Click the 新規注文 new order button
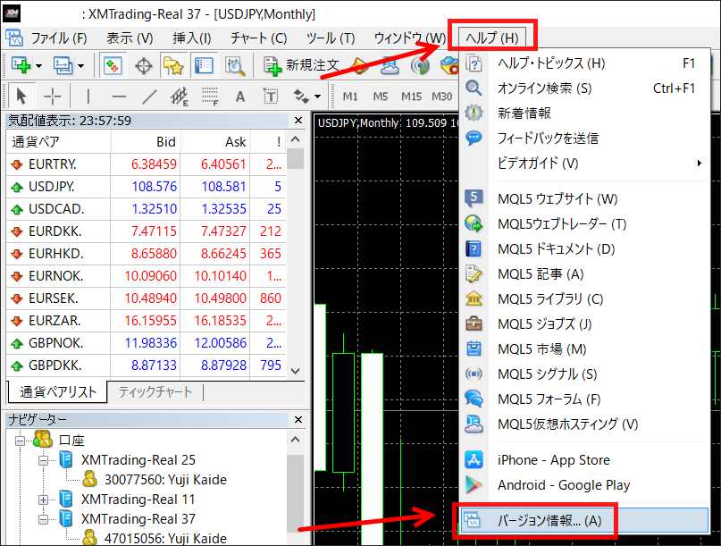This screenshot has height=546, width=721. (x=301, y=65)
